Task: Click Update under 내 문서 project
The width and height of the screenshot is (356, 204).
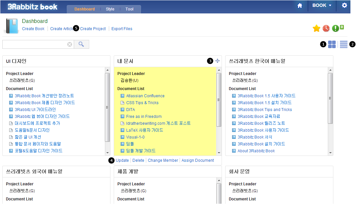Action: (122, 160)
